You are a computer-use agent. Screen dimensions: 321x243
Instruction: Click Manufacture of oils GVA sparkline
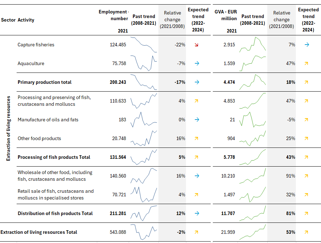(x=253, y=120)
